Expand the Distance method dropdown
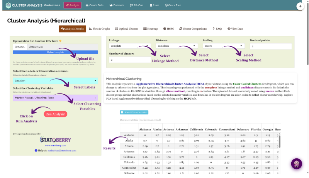Viewport: 309px width, 178px height. pyautogui.click(x=177, y=46)
